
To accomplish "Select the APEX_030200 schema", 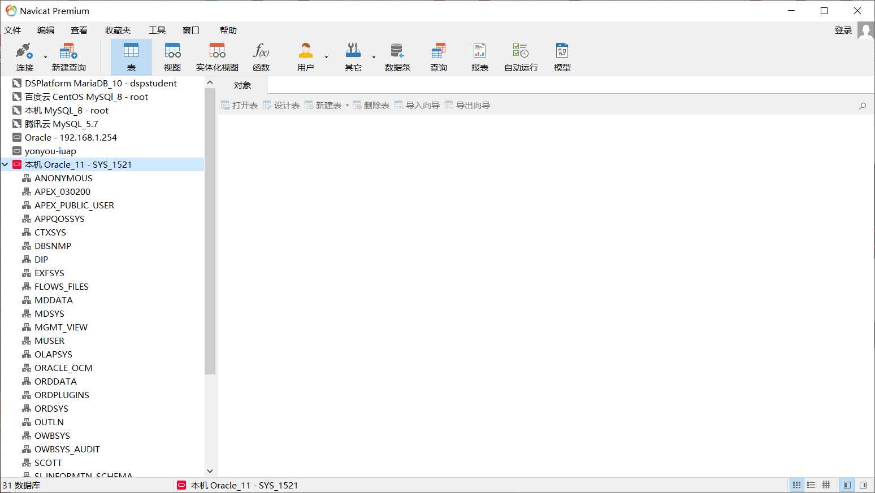I will pyautogui.click(x=62, y=191).
